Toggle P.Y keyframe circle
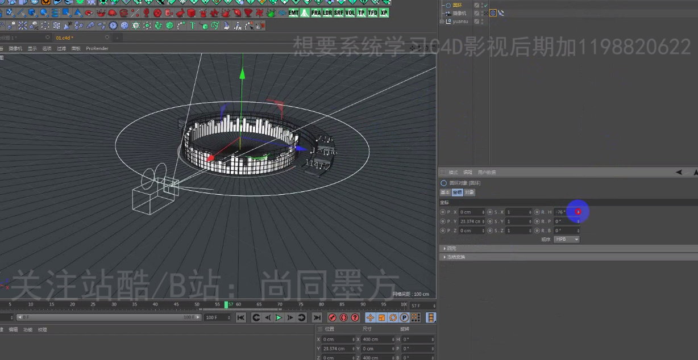This screenshot has width=698, height=360. coord(443,221)
